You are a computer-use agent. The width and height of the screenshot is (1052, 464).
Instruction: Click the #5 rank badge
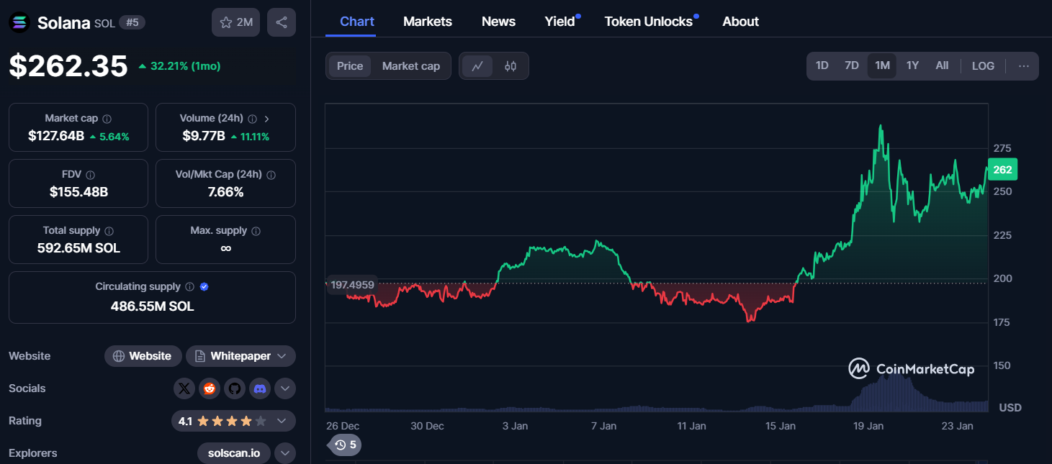tap(132, 22)
